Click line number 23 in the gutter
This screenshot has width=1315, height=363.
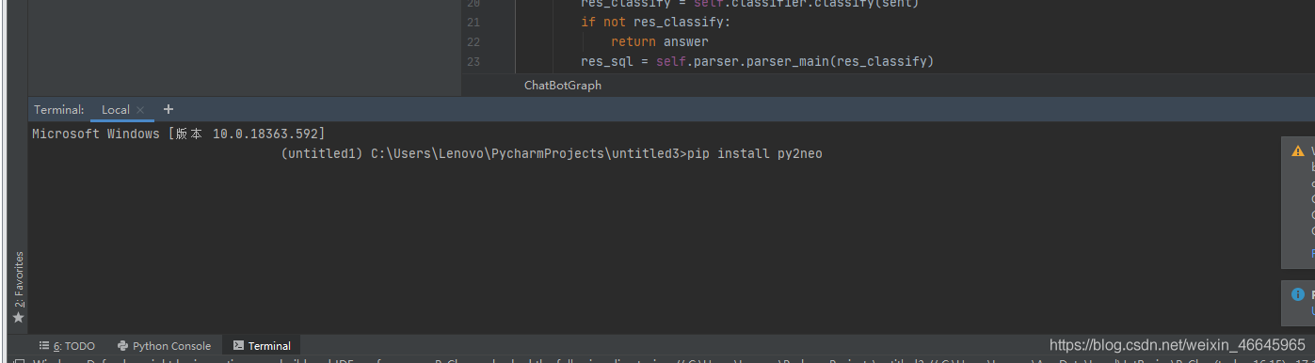pyautogui.click(x=473, y=62)
